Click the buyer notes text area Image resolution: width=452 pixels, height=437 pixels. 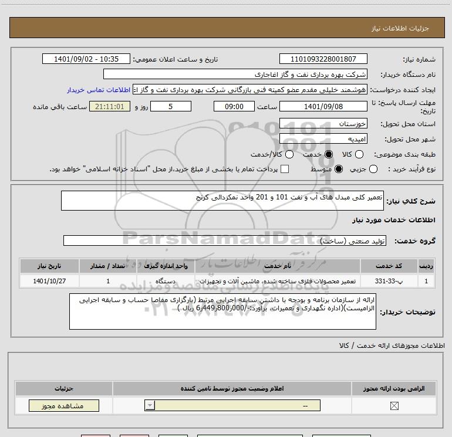tap(222, 311)
